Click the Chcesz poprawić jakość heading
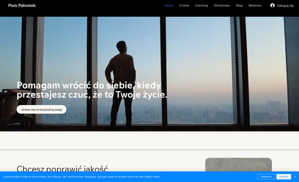The width and height of the screenshot is (299, 182). pyautogui.click(x=62, y=169)
